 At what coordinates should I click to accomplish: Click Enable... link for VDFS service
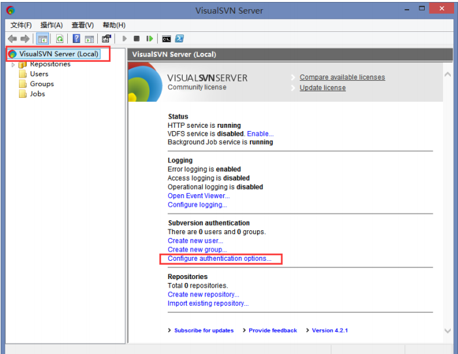pos(260,134)
